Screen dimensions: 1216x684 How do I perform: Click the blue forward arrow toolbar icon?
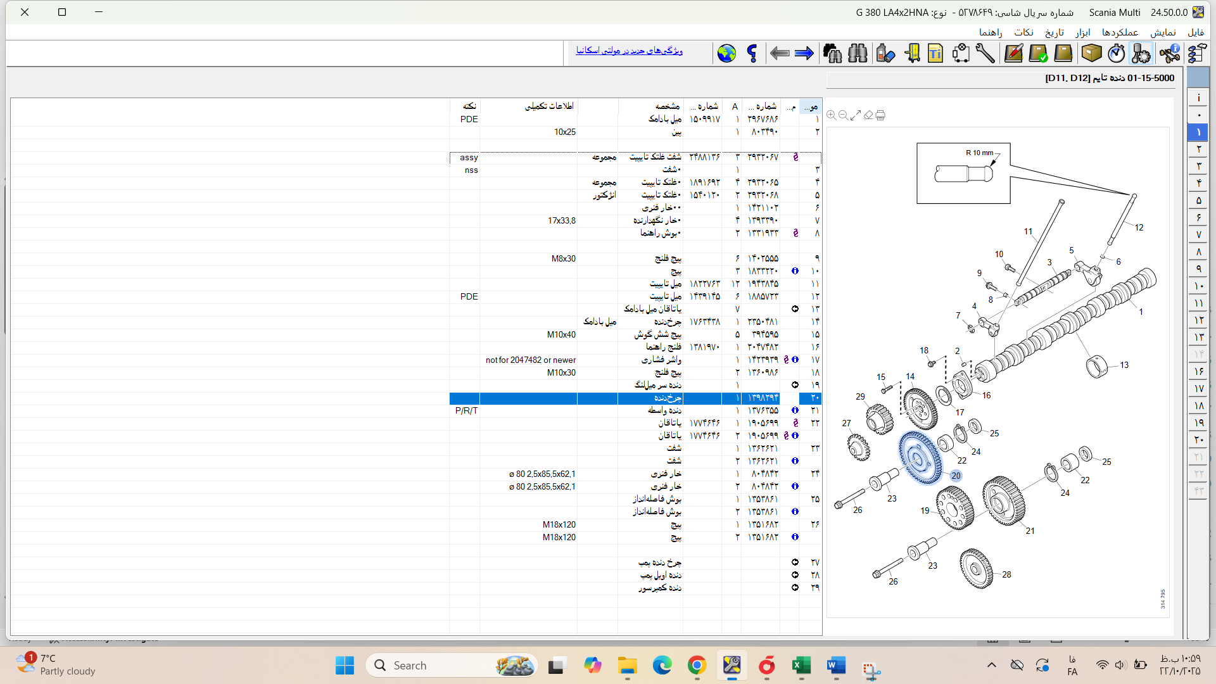click(804, 54)
